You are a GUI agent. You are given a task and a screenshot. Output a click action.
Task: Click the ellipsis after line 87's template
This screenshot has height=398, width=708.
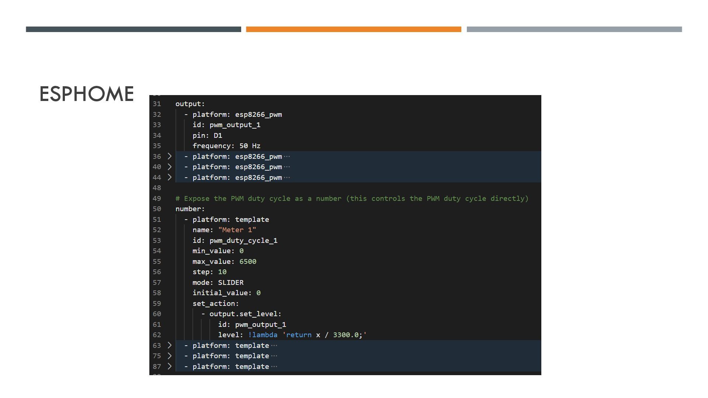(x=274, y=367)
